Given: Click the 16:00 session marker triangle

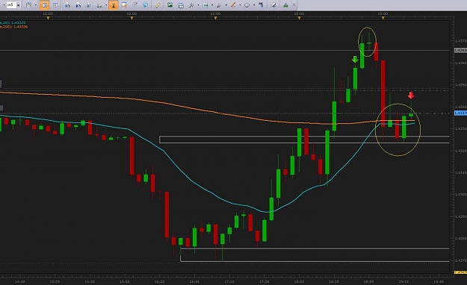Looking at the screenshot, I should pyautogui.click(x=132, y=19).
